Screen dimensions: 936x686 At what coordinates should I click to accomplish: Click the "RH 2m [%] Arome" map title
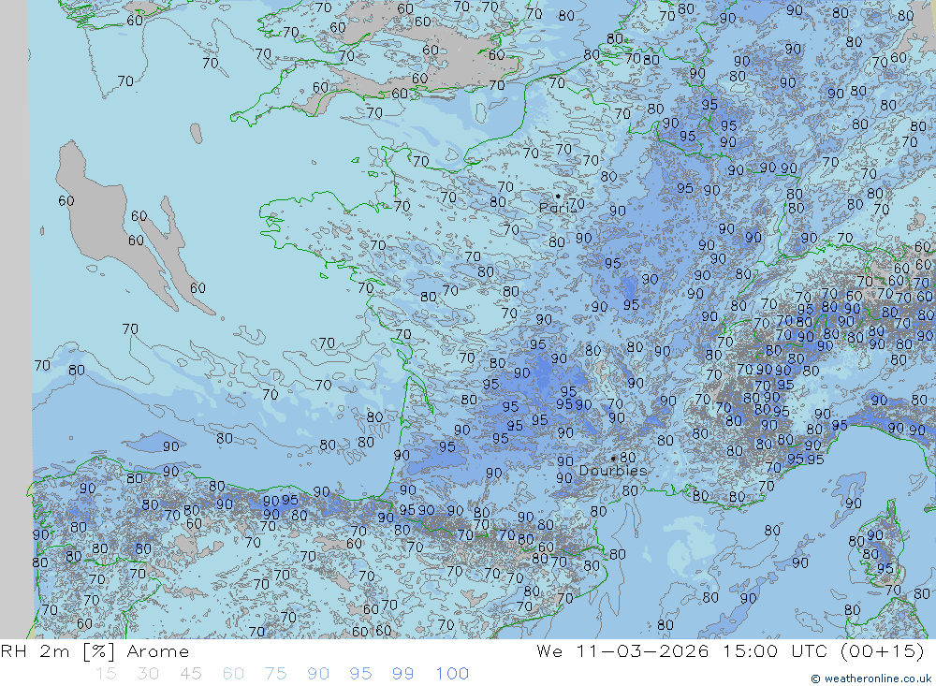click(95, 651)
